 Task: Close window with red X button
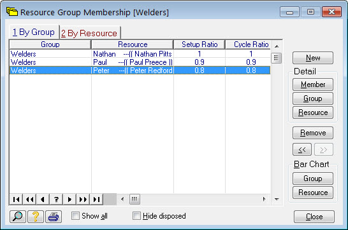click(x=331, y=12)
